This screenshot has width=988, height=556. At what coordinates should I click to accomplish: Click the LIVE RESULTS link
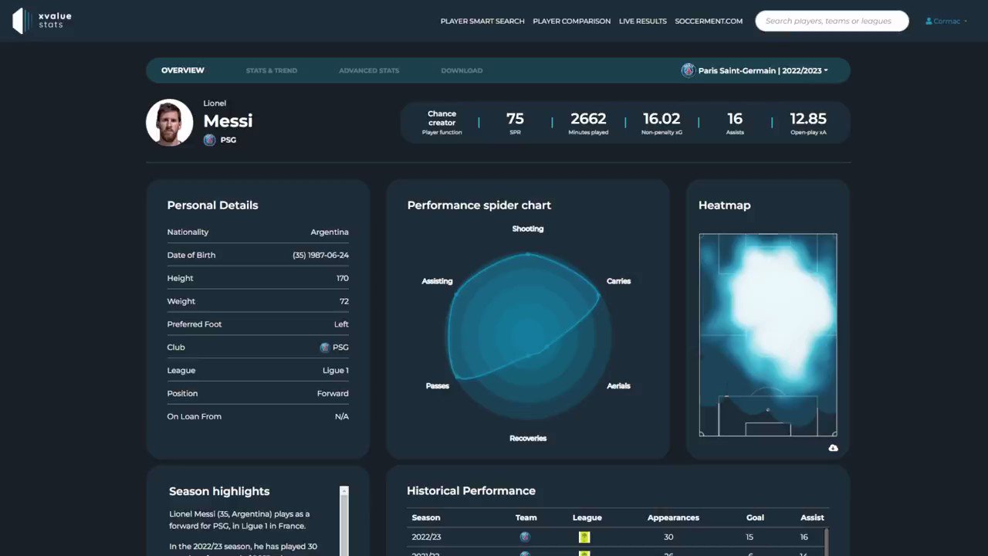point(642,21)
